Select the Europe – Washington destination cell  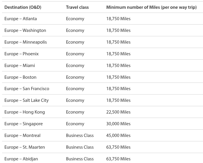25,30
